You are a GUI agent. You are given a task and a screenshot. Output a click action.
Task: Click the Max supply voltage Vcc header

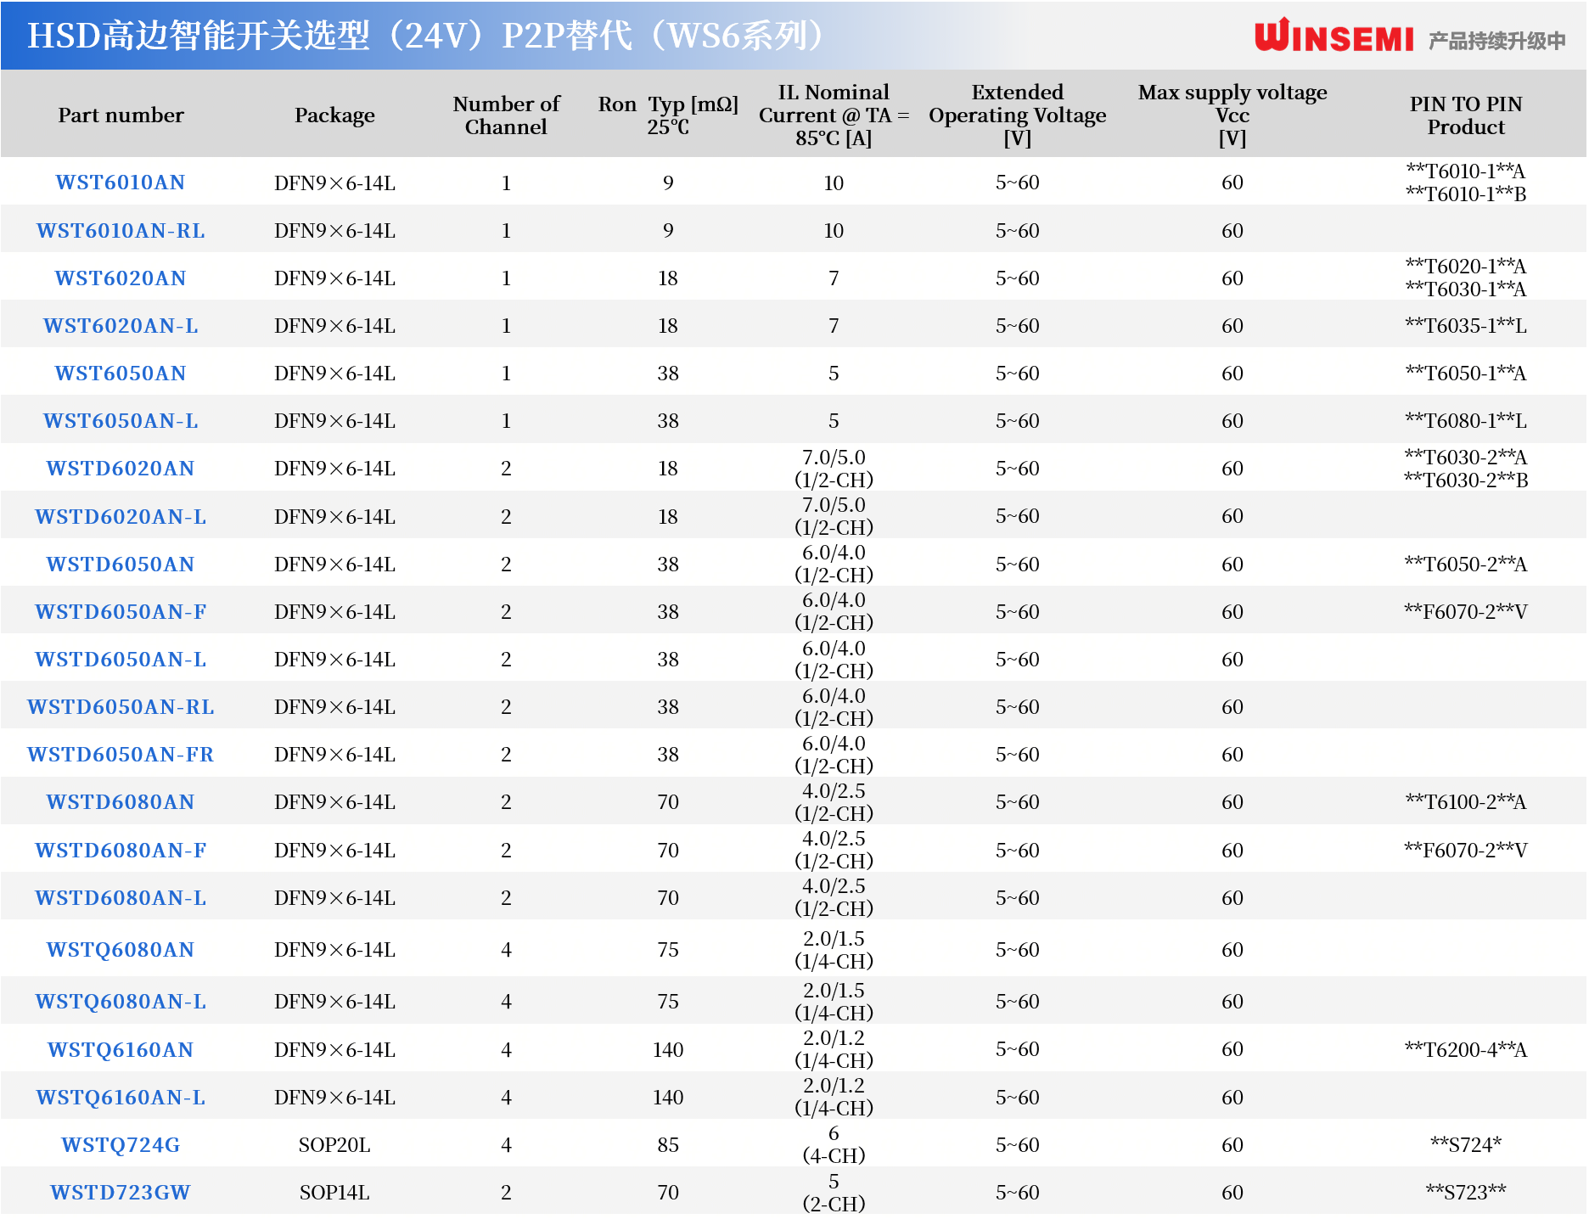(1232, 115)
